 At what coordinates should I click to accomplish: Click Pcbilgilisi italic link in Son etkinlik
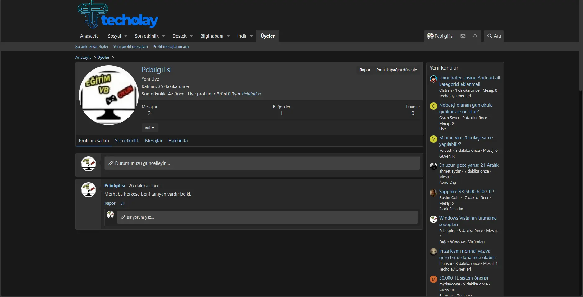[251, 94]
